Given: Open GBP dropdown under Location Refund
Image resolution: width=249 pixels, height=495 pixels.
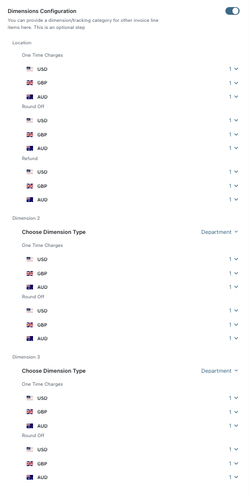Looking at the screenshot, I should (234, 186).
